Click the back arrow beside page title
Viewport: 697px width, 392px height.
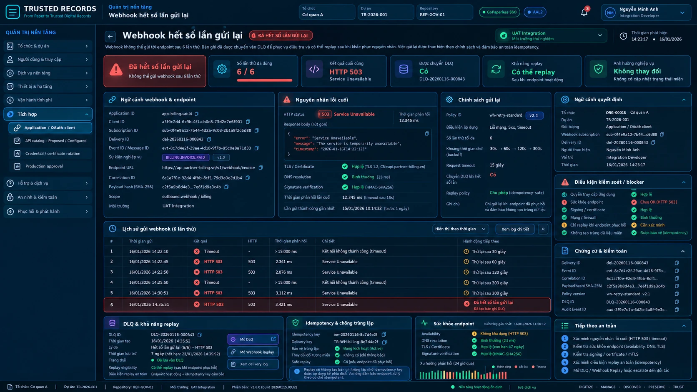110,36
